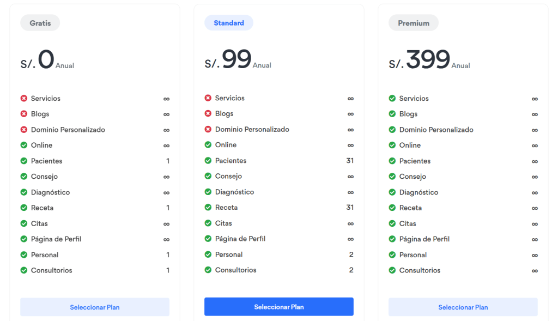Click the red cross next to Dominio Personalizado in Gratis plan
The width and height of the screenshot is (558, 321).
pyautogui.click(x=25, y=130)
